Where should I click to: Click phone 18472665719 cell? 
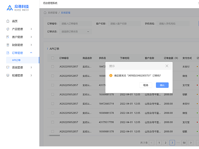coord(106,104)
